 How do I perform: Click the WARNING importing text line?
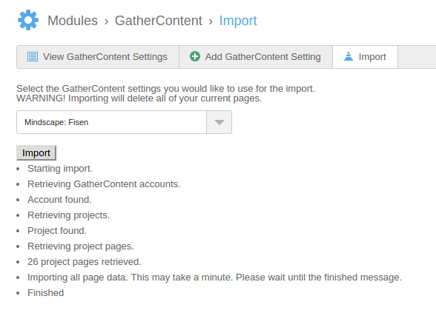[x=139, y=98]
